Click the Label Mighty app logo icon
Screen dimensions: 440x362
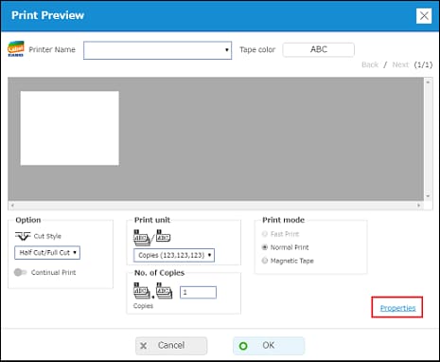16,48
